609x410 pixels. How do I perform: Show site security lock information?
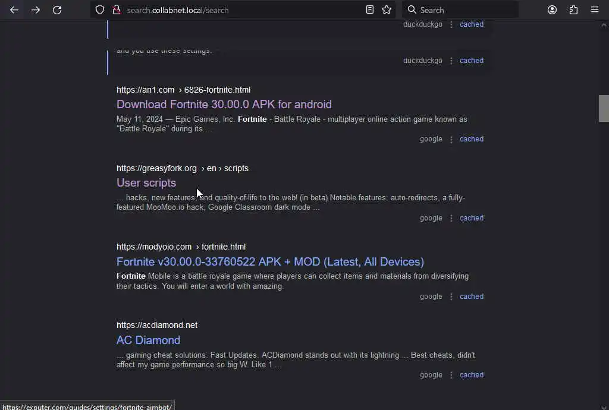(x=117, y=10)
